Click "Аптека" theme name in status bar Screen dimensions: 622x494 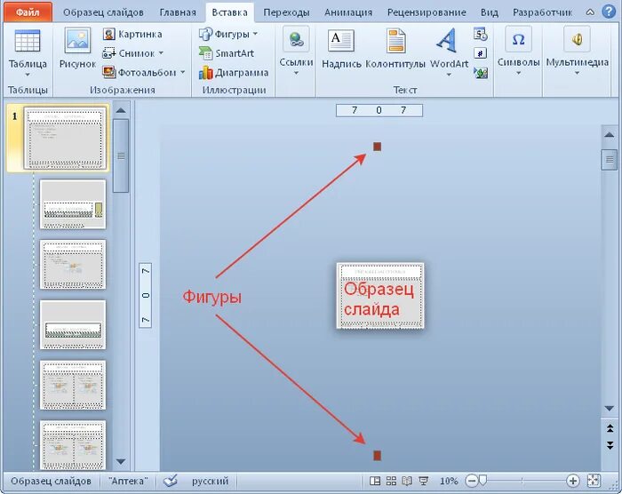tap(128, 482)
